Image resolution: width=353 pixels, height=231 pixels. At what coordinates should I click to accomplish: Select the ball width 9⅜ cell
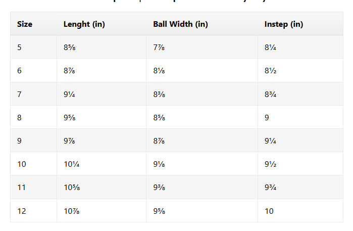[159, 188]
